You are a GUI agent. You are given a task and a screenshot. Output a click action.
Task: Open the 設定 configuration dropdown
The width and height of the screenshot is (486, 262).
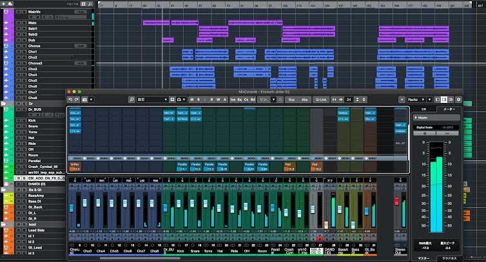tap(152, 99)
